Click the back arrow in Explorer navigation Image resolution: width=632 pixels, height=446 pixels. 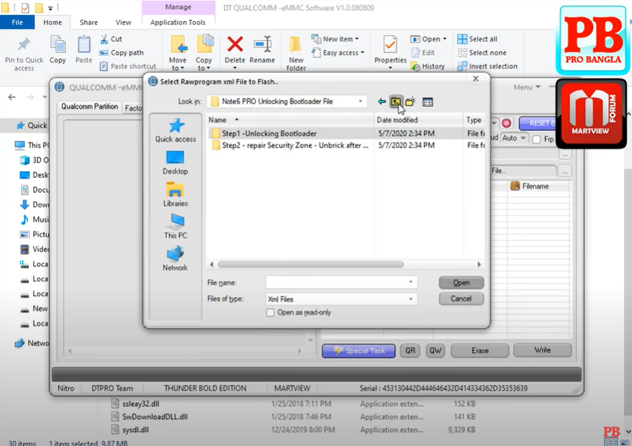coord(12,97)
